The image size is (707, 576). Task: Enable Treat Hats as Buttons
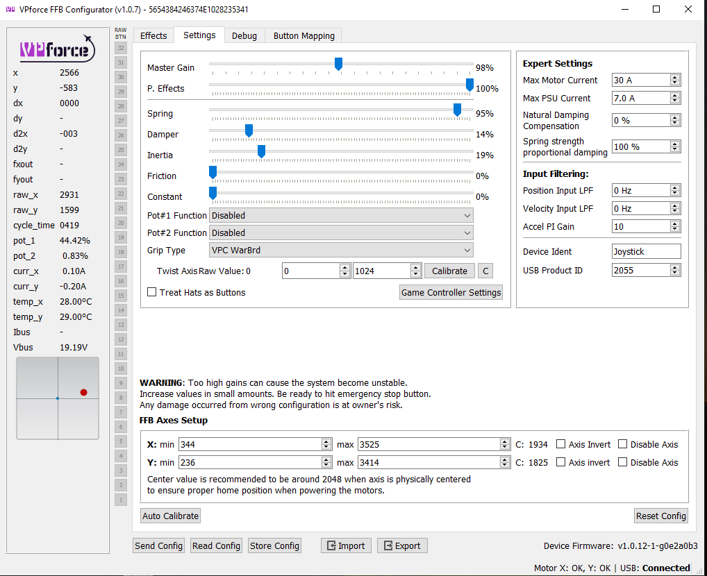point(151,291)
